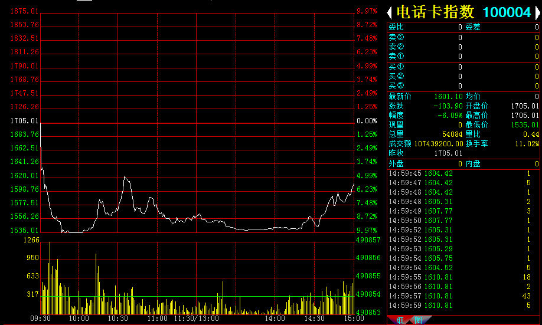The image size is (542, 325).
Task: Click the 外盘 label
Action: [396, 164]
